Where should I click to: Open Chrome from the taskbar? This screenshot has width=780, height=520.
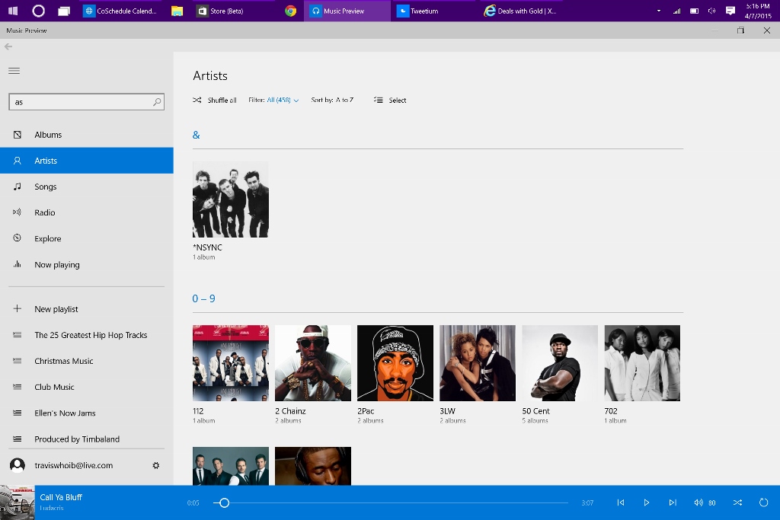tap(290, 11)
